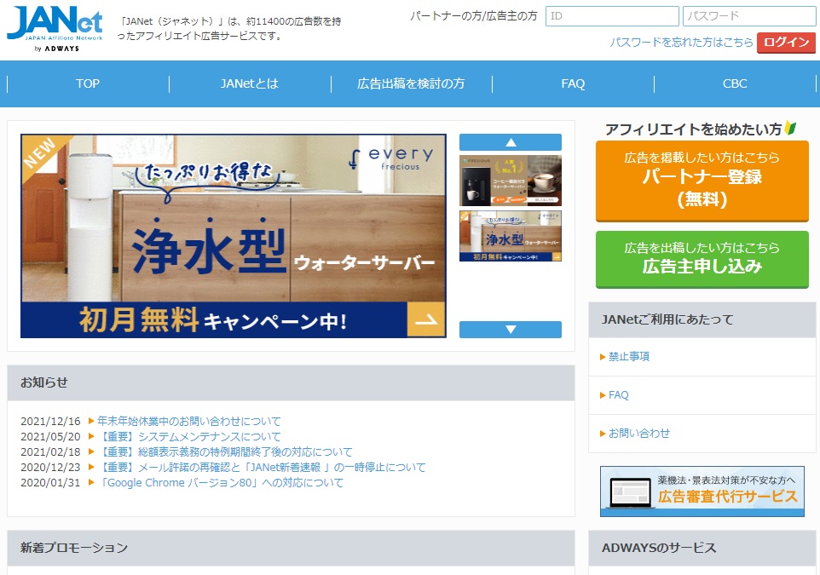This screenshot has height=575, width=820.
Task: Open メール許諾の再確認 notice link
Action: tap(262, 468)
